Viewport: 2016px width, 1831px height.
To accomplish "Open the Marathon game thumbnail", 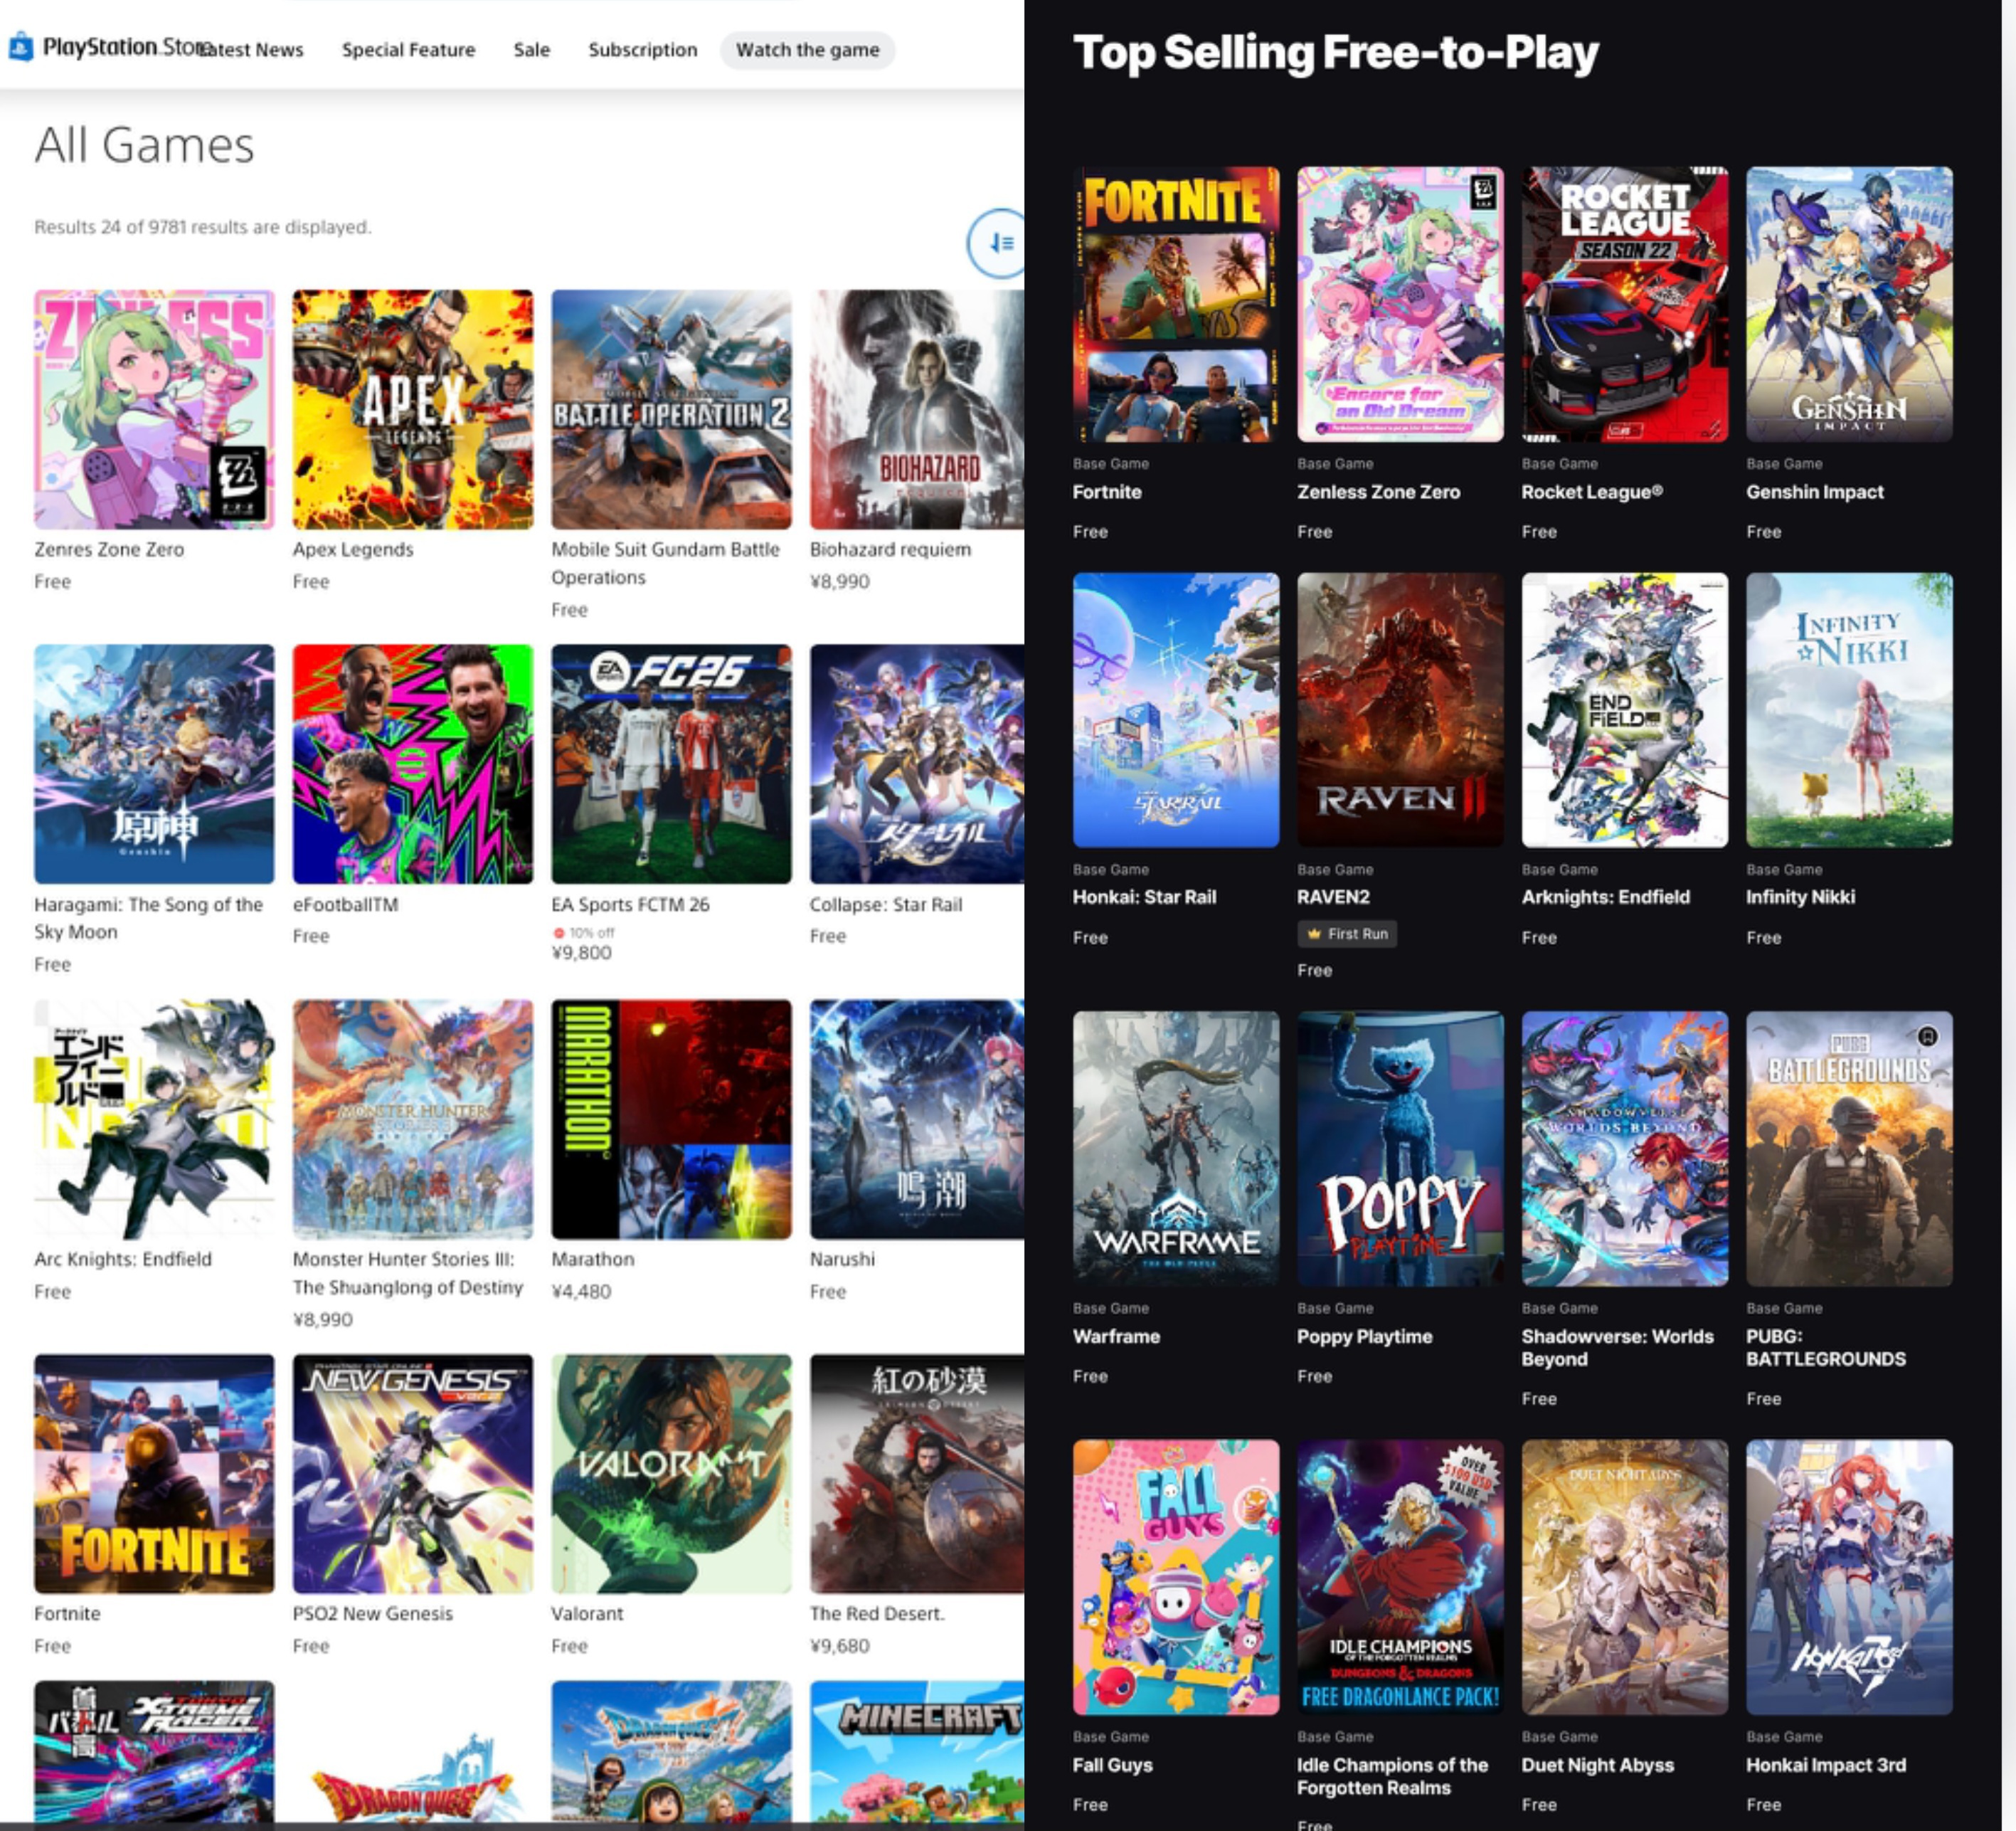I will pyautogui.click(x=671, y=1119).
